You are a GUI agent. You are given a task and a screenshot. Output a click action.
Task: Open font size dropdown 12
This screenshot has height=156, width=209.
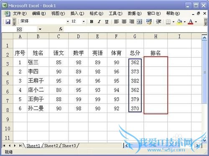coord(84,22)
